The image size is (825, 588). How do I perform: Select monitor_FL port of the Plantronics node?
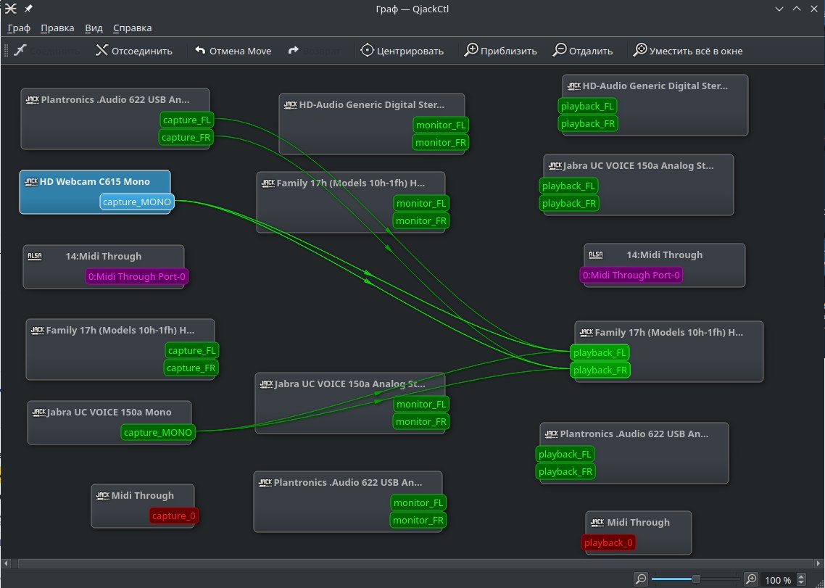pos(418,502)
